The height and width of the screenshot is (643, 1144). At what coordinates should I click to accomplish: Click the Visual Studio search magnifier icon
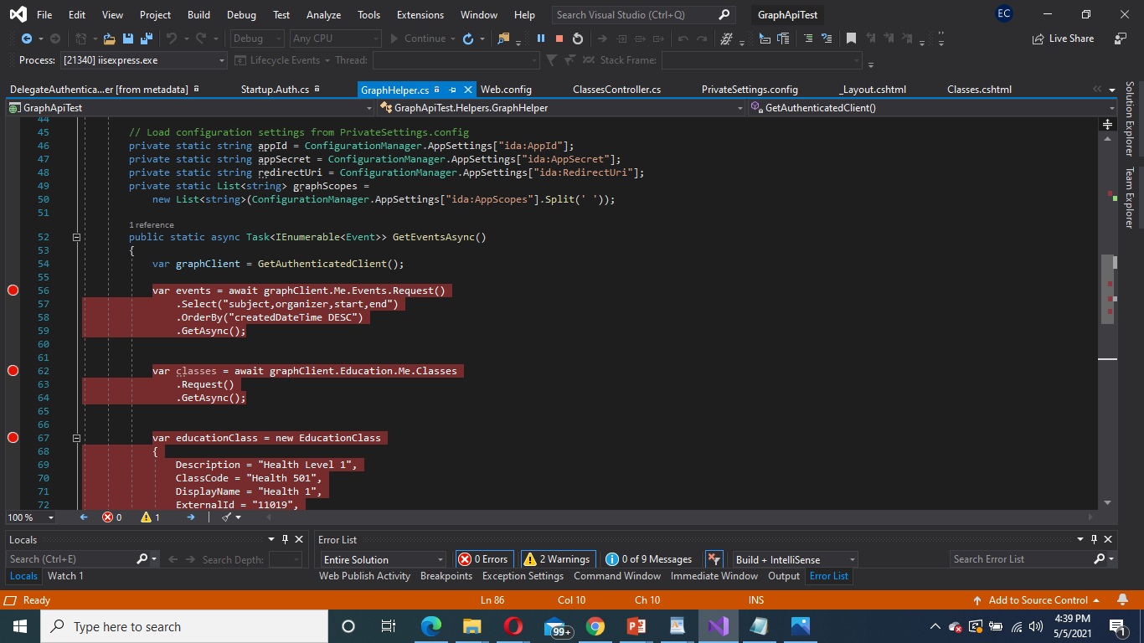(x=724, y=15)
